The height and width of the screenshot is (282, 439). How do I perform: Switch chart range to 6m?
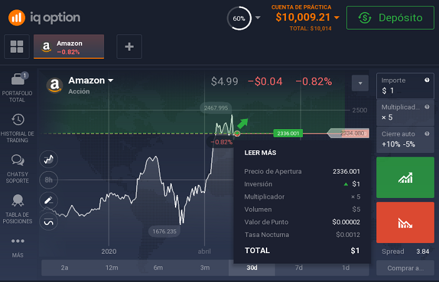coord(158,268)
